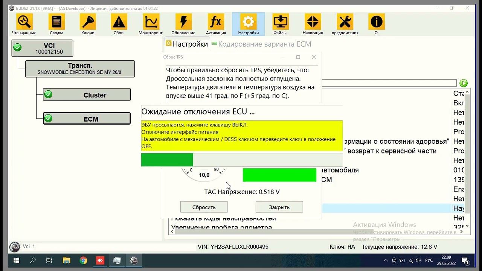482x271 pixels.
Task: Click the green check icon on Cluster node
Action: [48, 94]
